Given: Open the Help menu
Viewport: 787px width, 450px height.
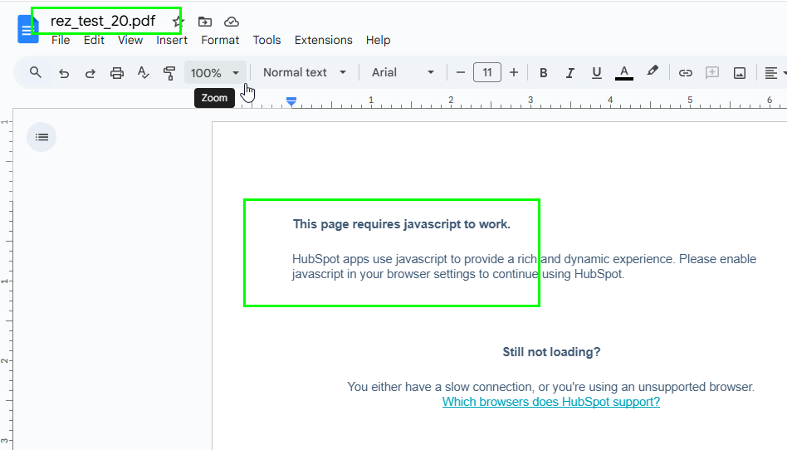Looking at the screenshot, I should point(378,40).
